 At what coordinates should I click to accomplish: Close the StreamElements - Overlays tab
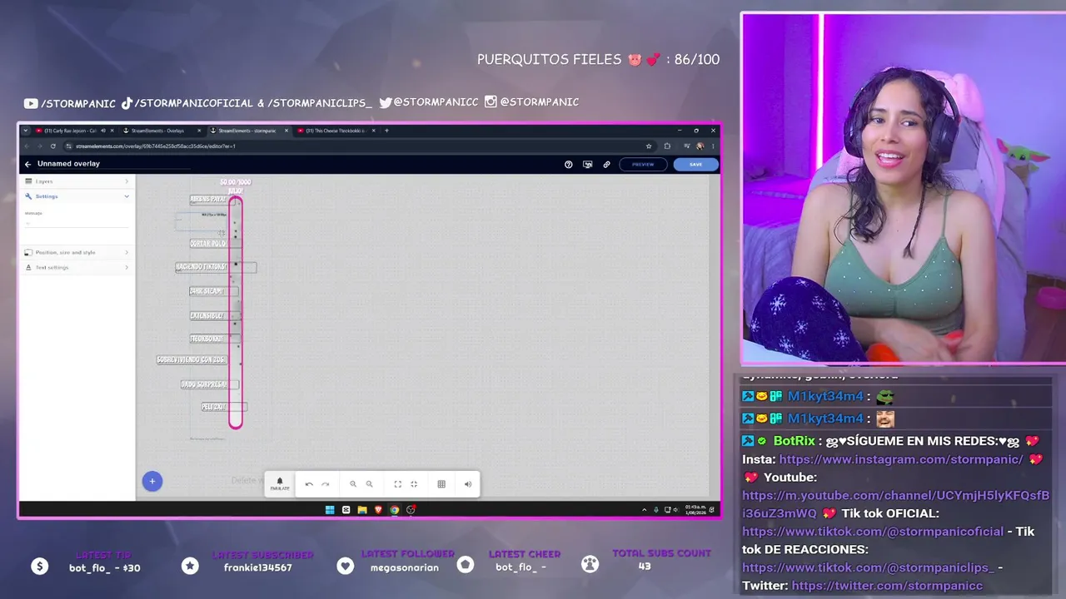coord(199,131)
